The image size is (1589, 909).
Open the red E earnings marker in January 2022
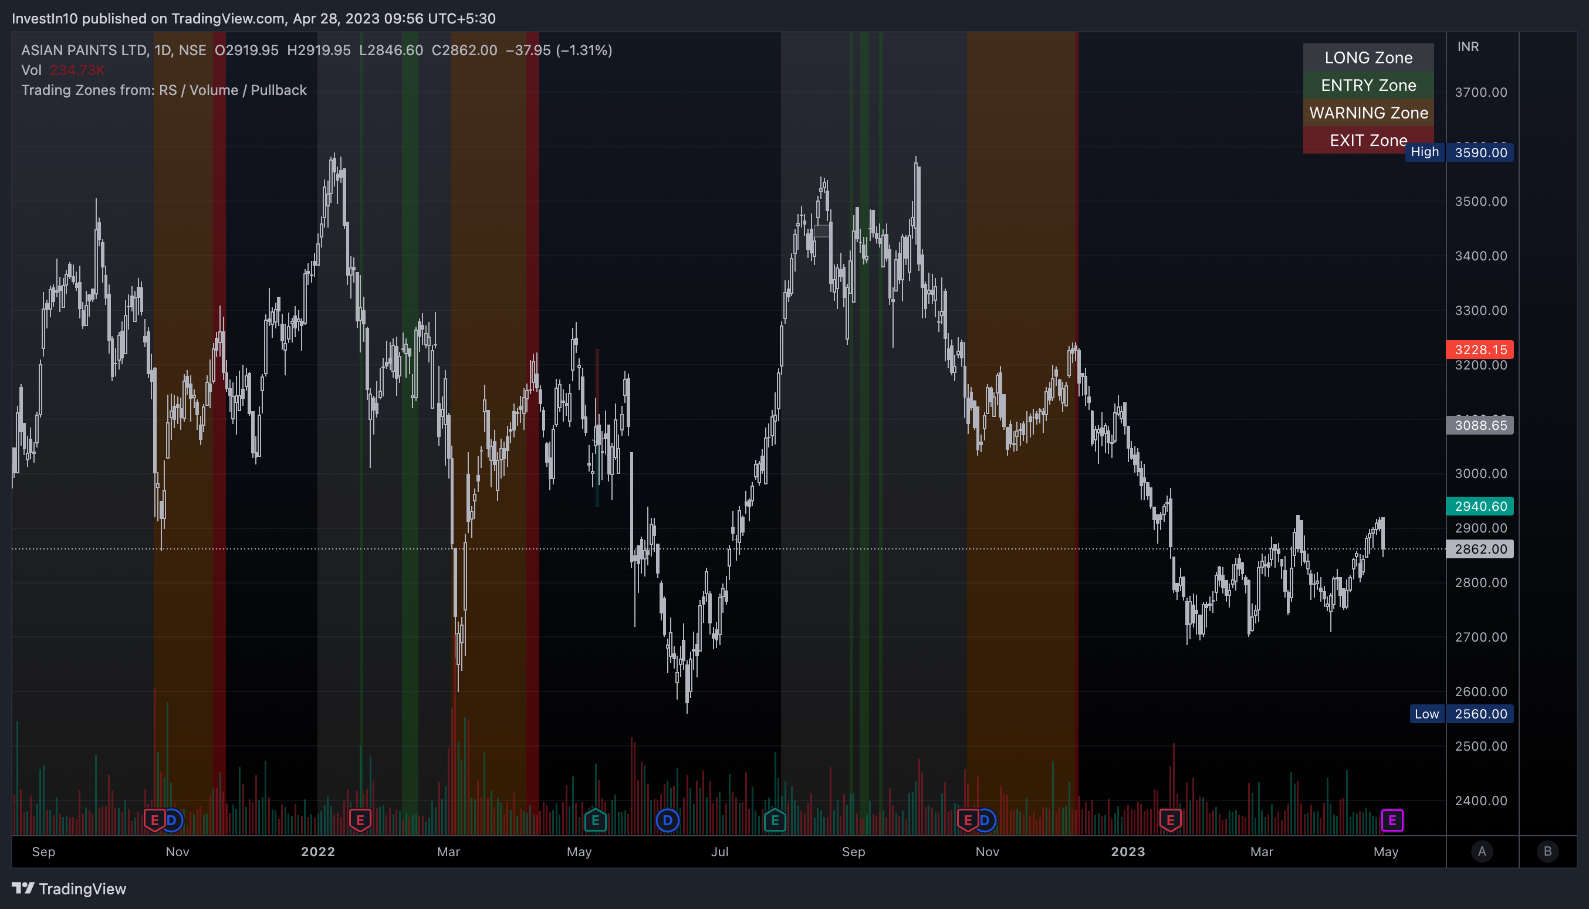click(x=360, y=820)
